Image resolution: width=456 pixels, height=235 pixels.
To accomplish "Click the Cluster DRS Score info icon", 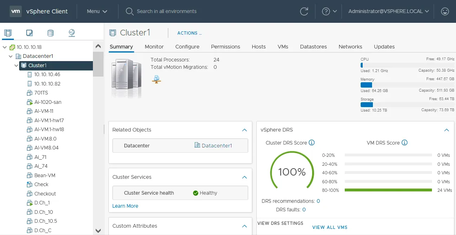I will coord(312,143).
